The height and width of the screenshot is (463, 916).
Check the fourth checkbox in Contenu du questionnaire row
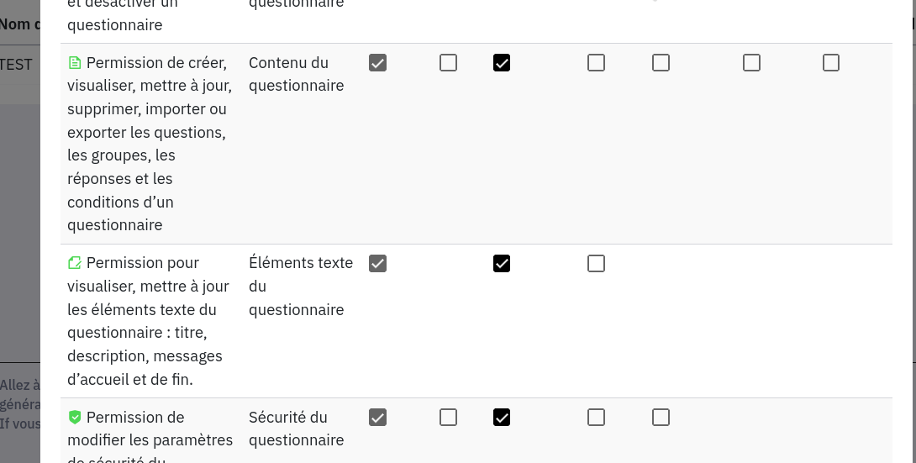[x=597, y=63]
